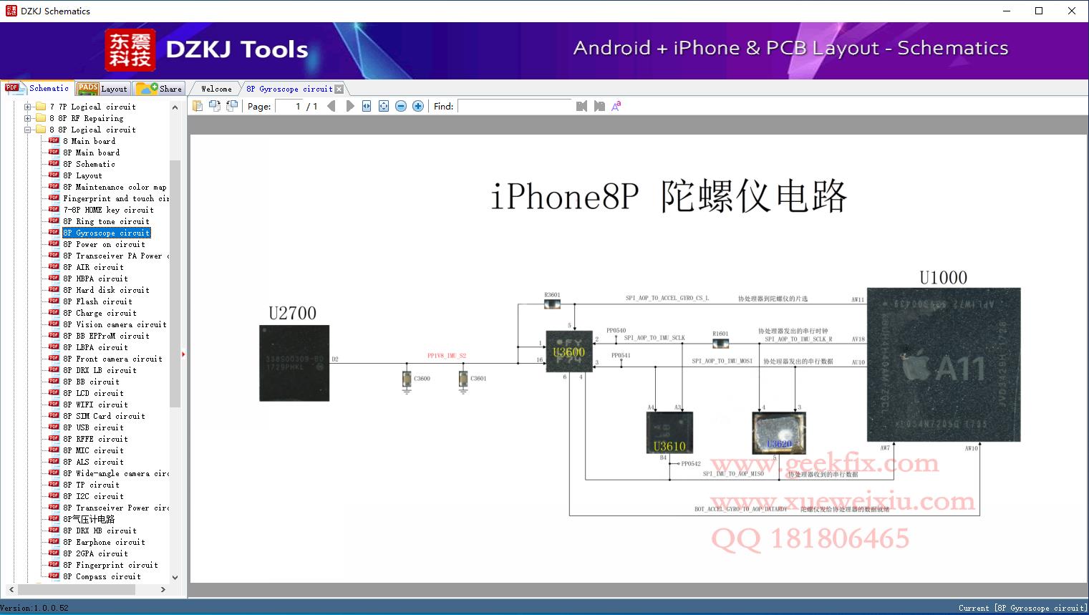Screen dimensions: 1089x615
Task: Open 8P Vision camera circuit
Action: [x=115, y=324]
